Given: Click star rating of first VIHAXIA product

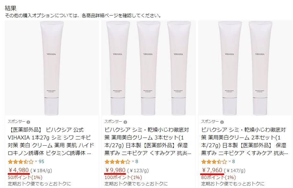Looking at the screenshot, I should tap(21, 161).
